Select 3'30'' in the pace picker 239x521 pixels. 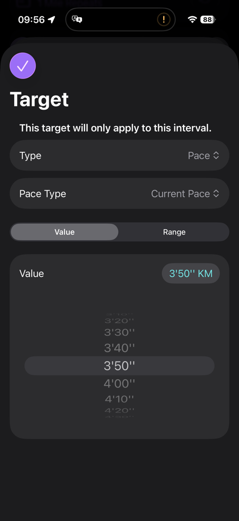click(x=119, y=332)
